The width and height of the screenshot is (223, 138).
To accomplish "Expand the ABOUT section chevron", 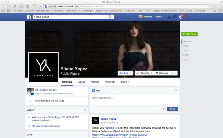I will click(85, 110).
